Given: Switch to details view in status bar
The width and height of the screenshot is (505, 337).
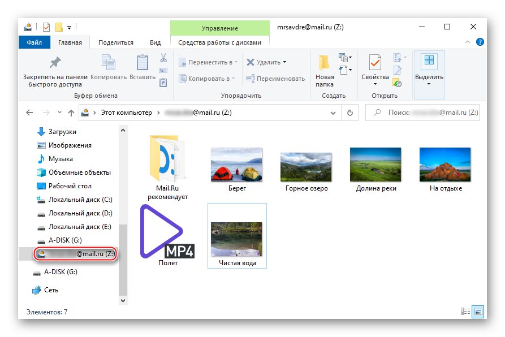Looking at the screenshot, I should [x=465, y=312].
